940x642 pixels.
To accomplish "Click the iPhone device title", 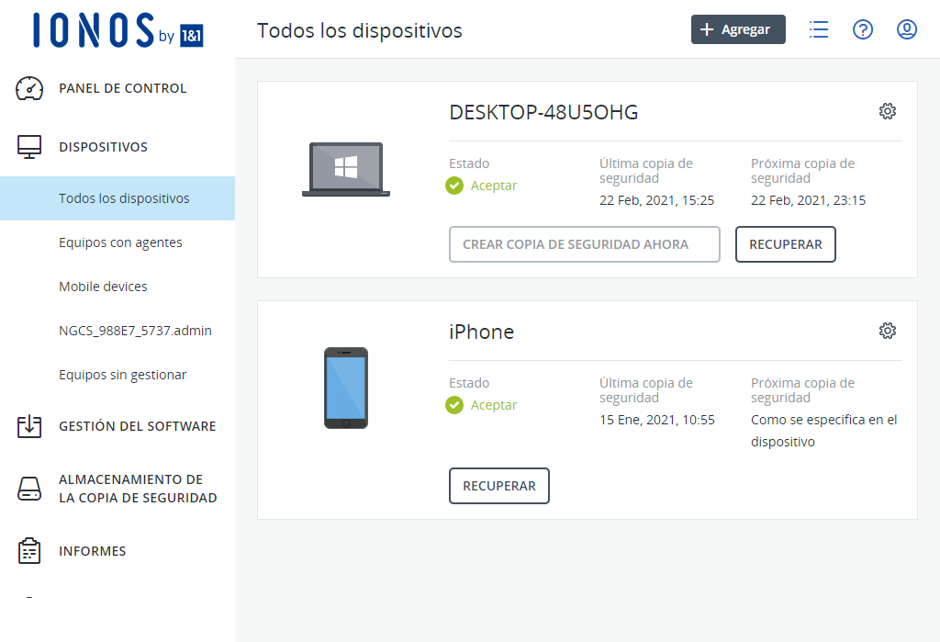I will pyautogui.click(x=481, y=332).
